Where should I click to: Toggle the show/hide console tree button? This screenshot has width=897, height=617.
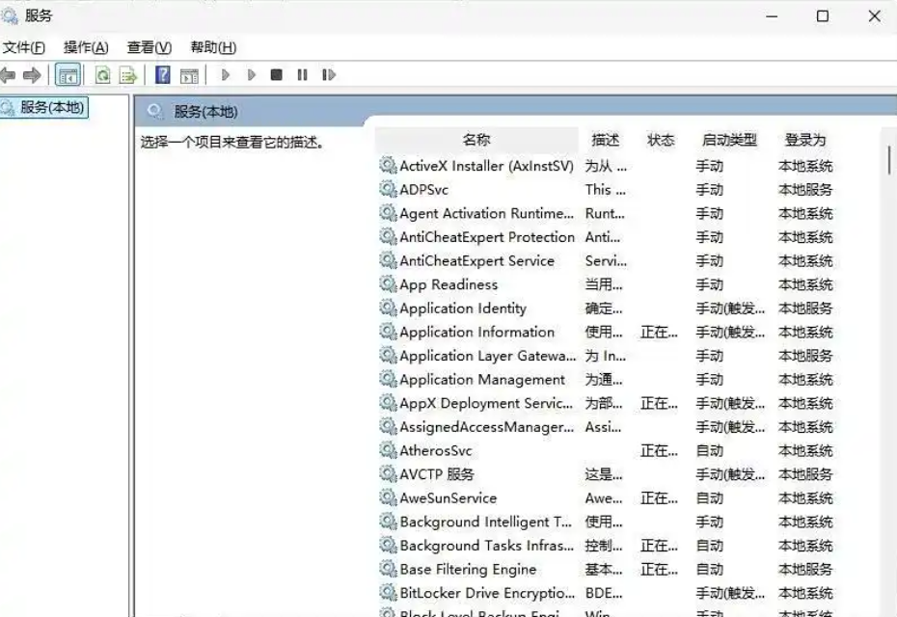[68, 75]
